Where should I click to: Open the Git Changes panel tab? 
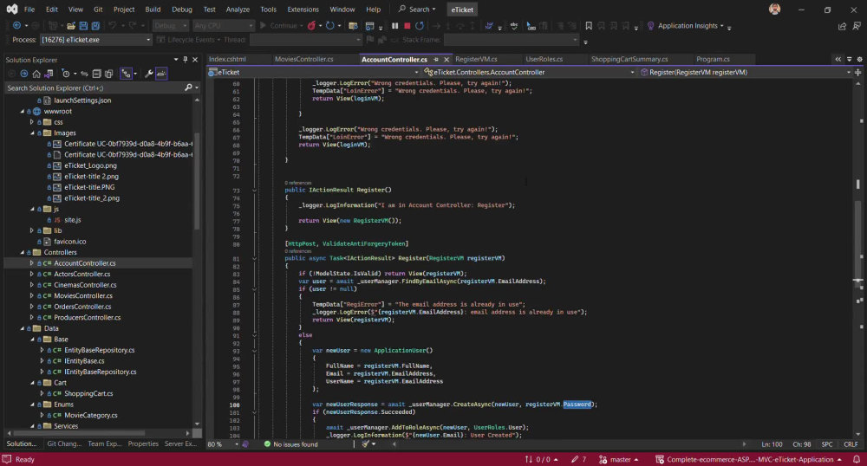64,444
